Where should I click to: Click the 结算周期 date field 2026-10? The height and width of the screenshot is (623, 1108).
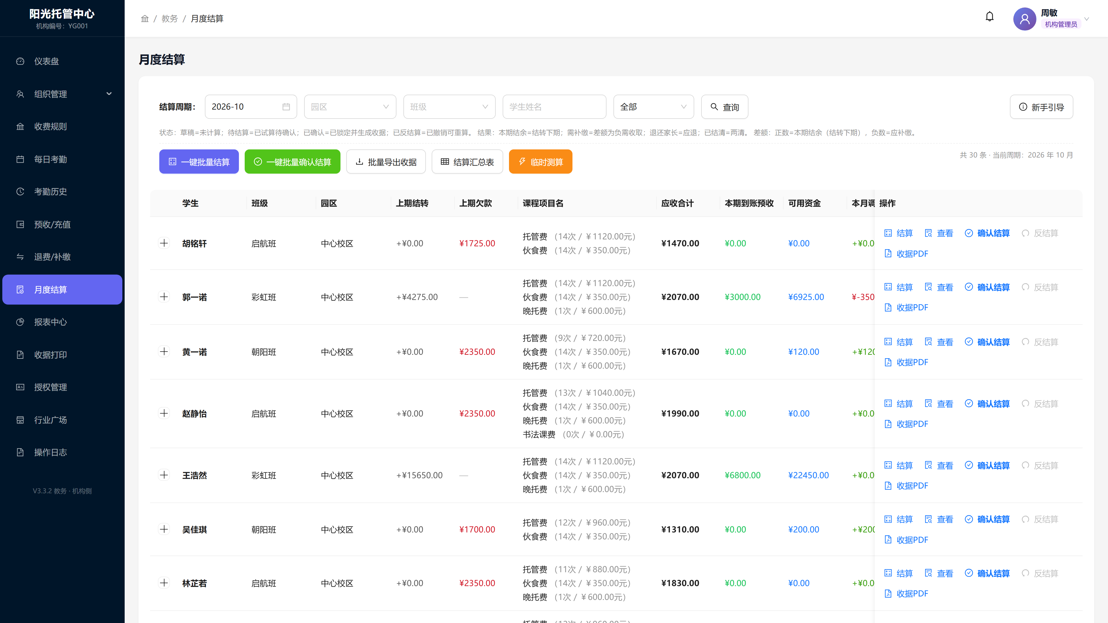[251, 107]
